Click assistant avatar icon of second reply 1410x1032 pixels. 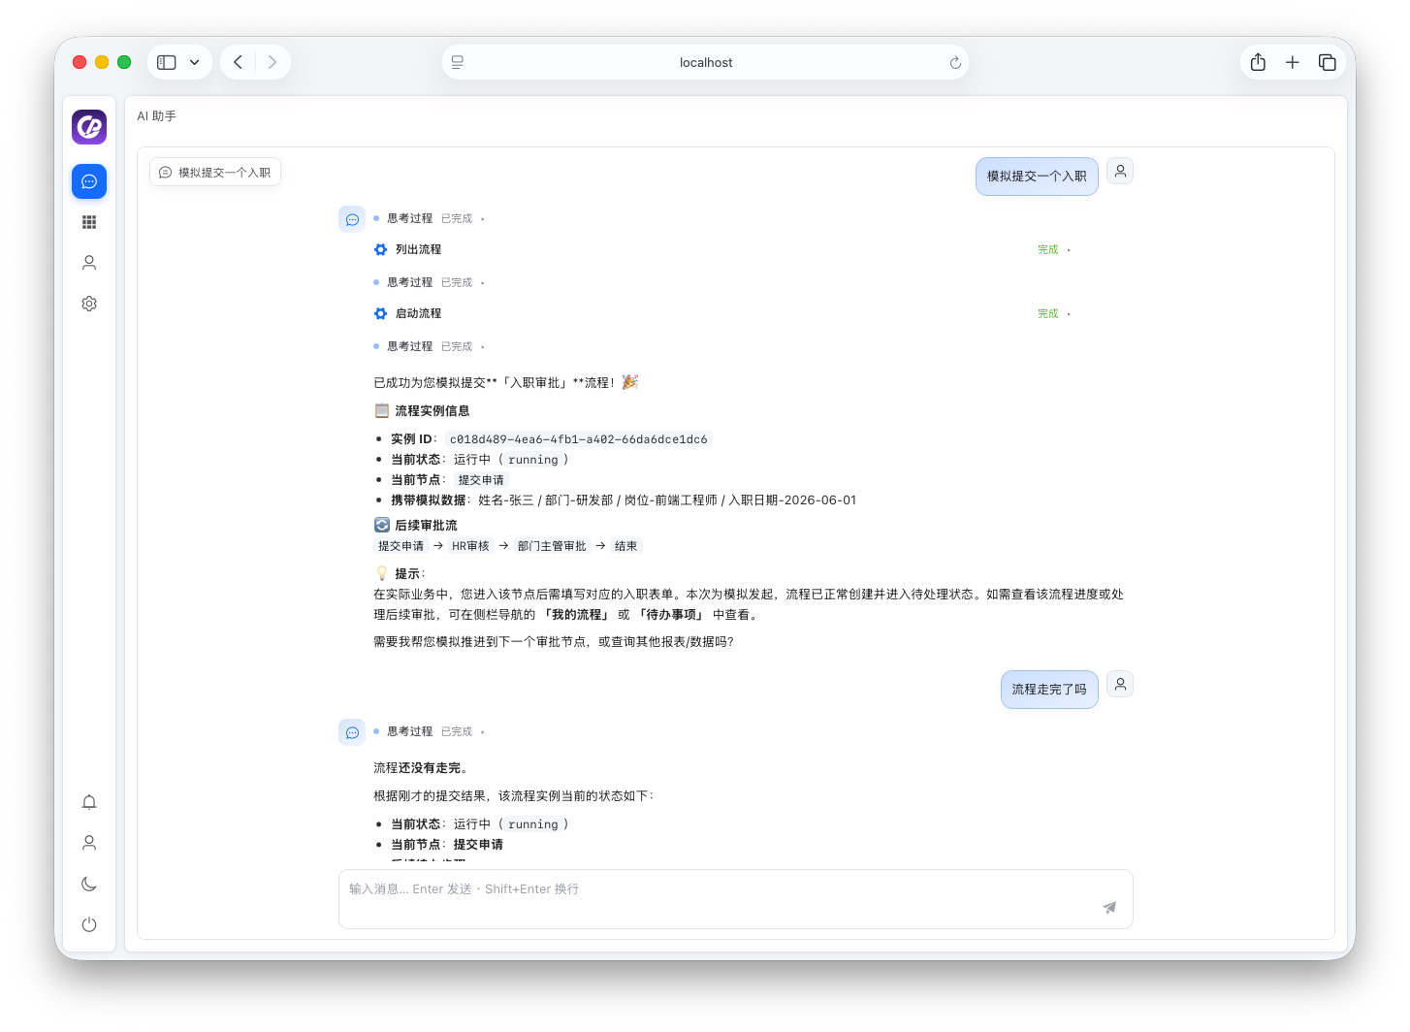(352, 732)
